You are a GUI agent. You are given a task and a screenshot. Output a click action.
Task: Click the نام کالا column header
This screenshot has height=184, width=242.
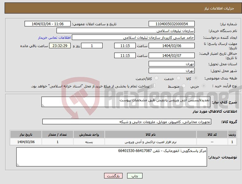click(150, 134)
